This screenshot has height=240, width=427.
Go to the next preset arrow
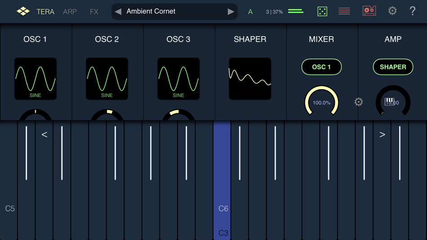pos(231,11)
